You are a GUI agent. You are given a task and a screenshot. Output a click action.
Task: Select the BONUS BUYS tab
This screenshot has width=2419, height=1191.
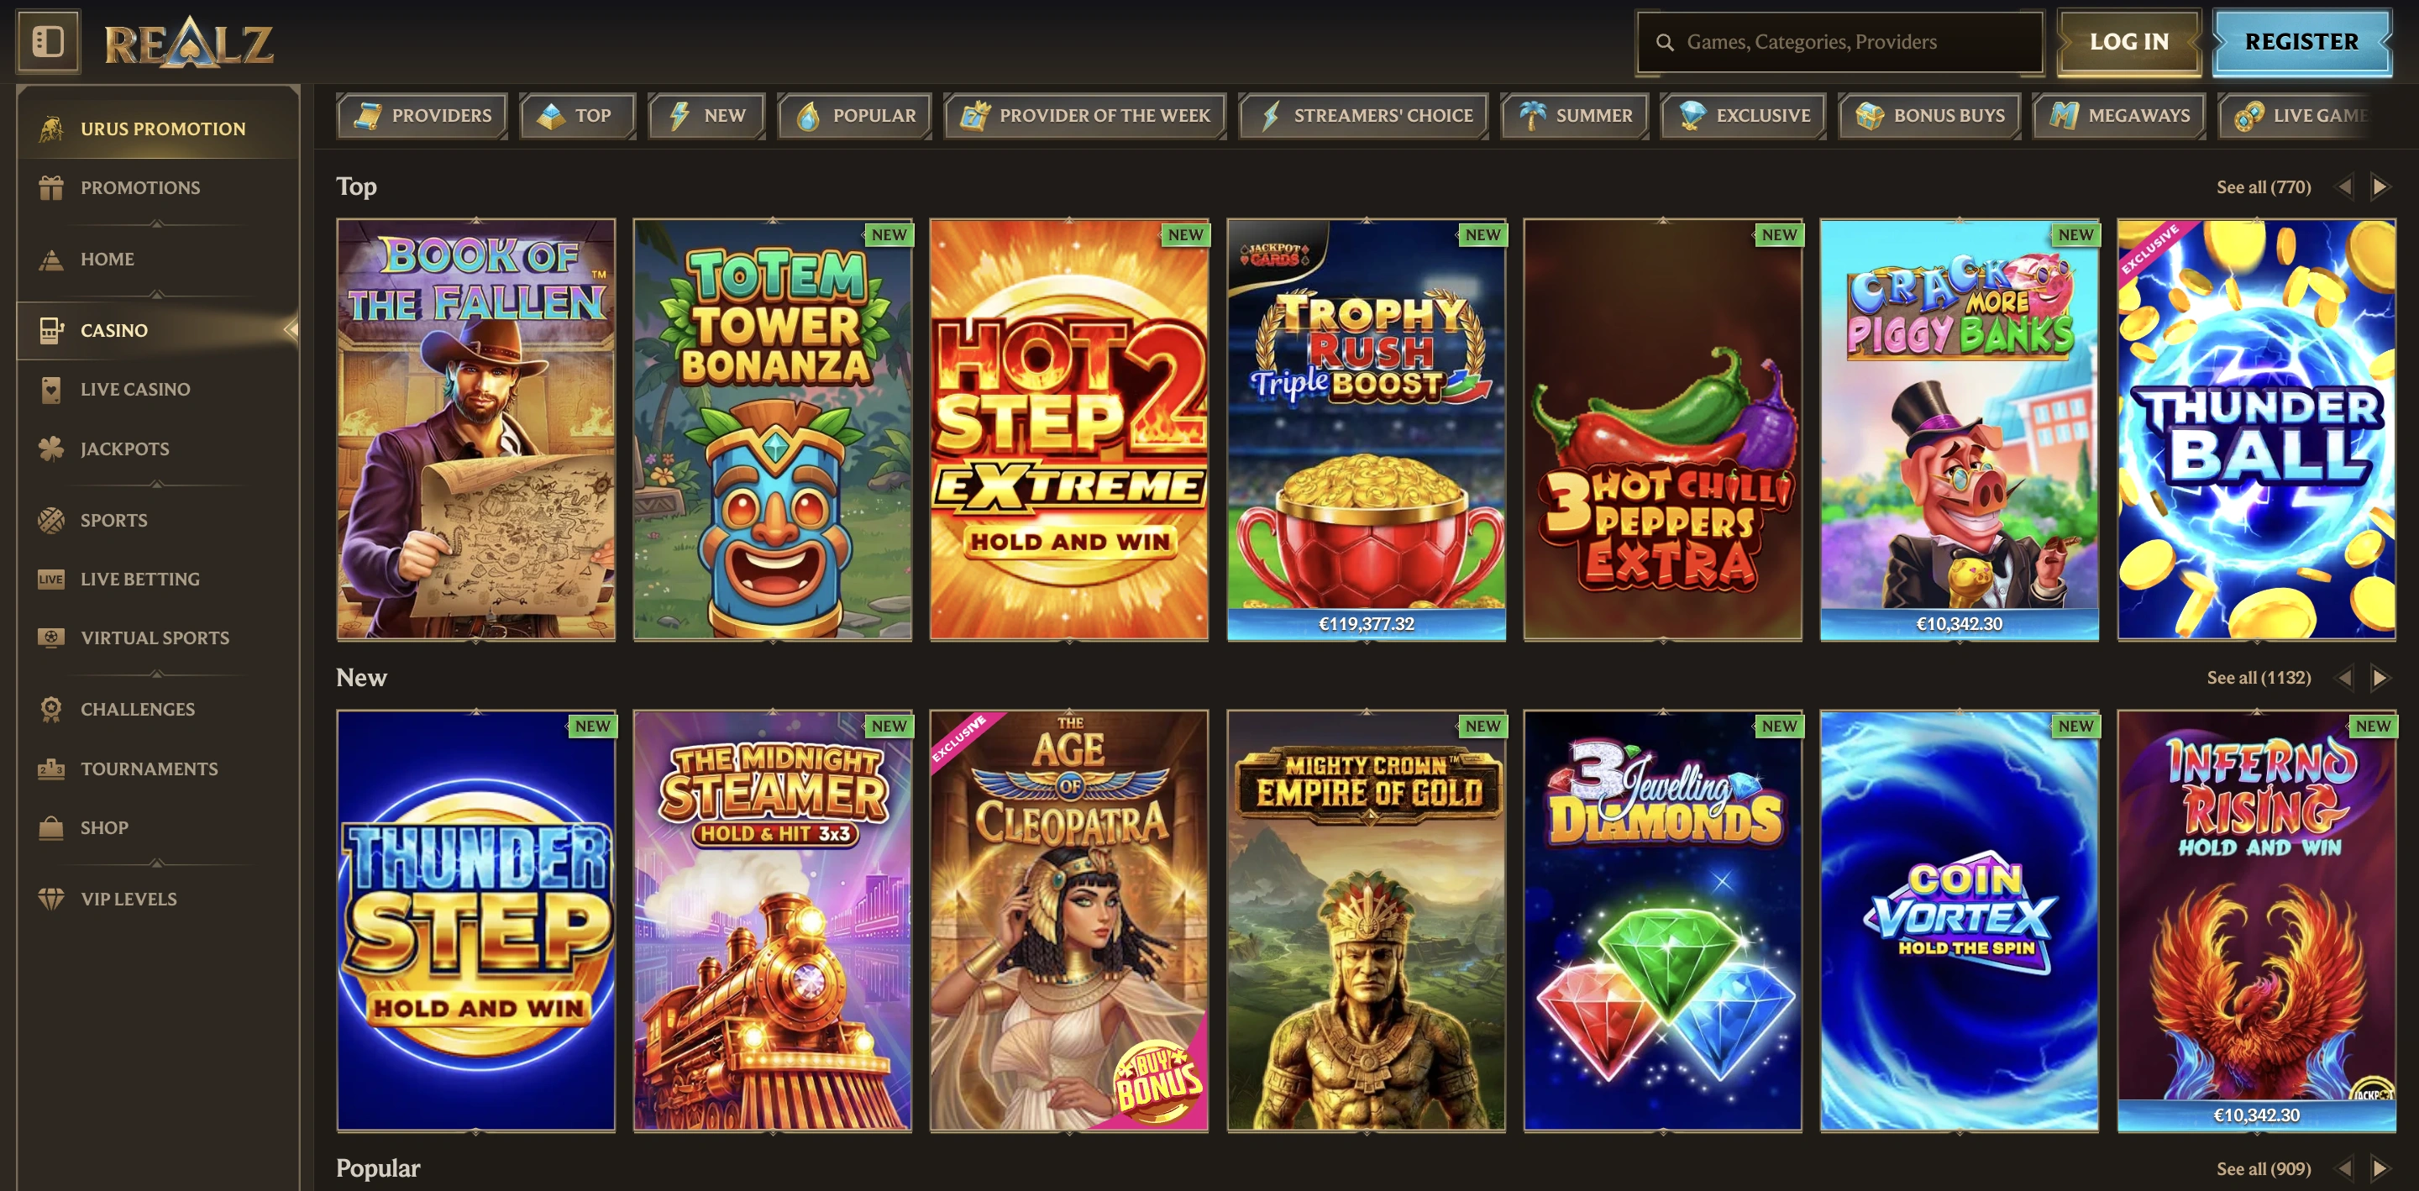(1928, 116)
